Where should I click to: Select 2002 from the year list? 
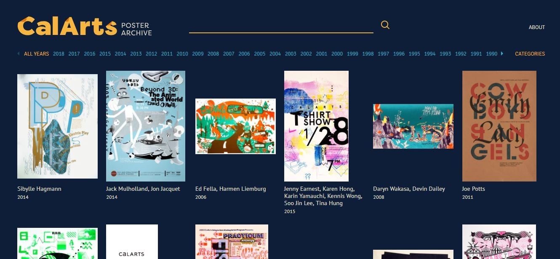[x=306, y=54]
